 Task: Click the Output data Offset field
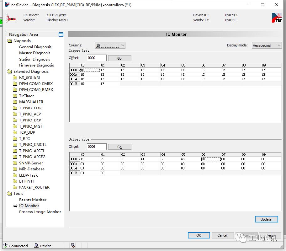click(x=97, y=147)
